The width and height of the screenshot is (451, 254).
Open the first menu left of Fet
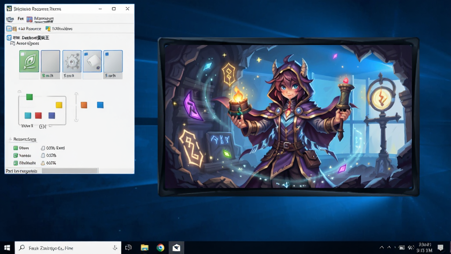coord(10,19)
